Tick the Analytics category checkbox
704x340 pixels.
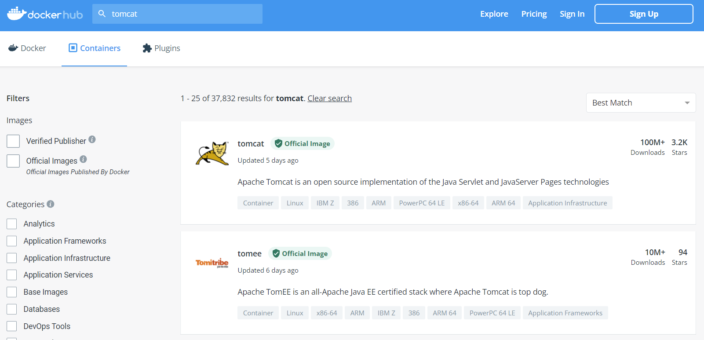[x=12, y=224]
